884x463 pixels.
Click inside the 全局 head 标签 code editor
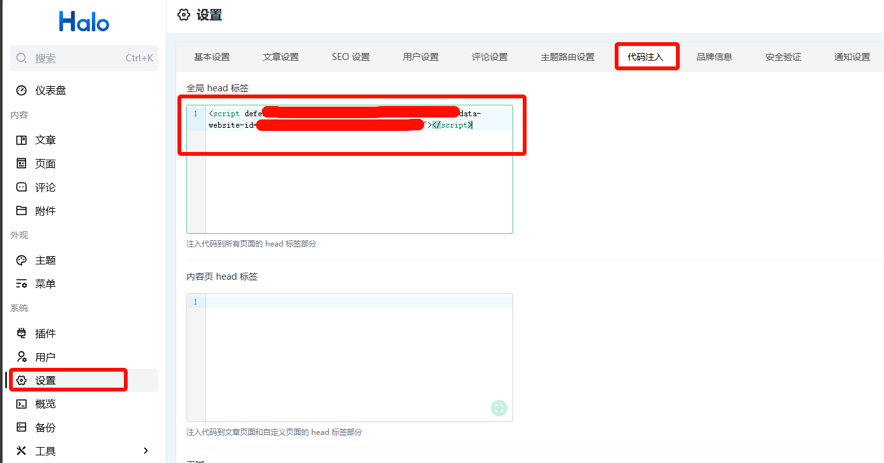pos(350,169)
